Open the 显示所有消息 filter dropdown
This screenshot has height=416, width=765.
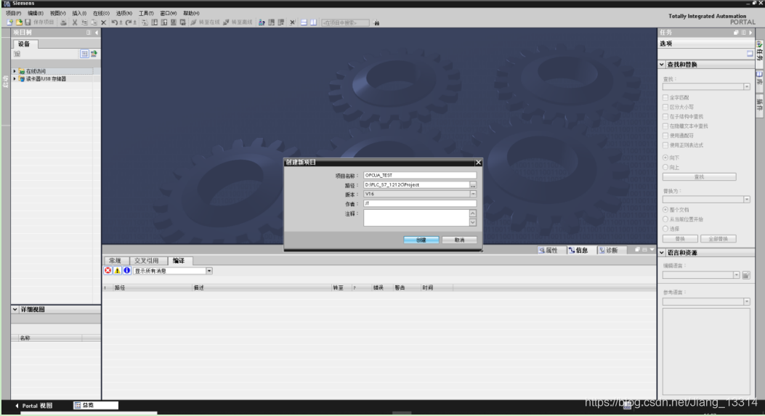(209, 271)
